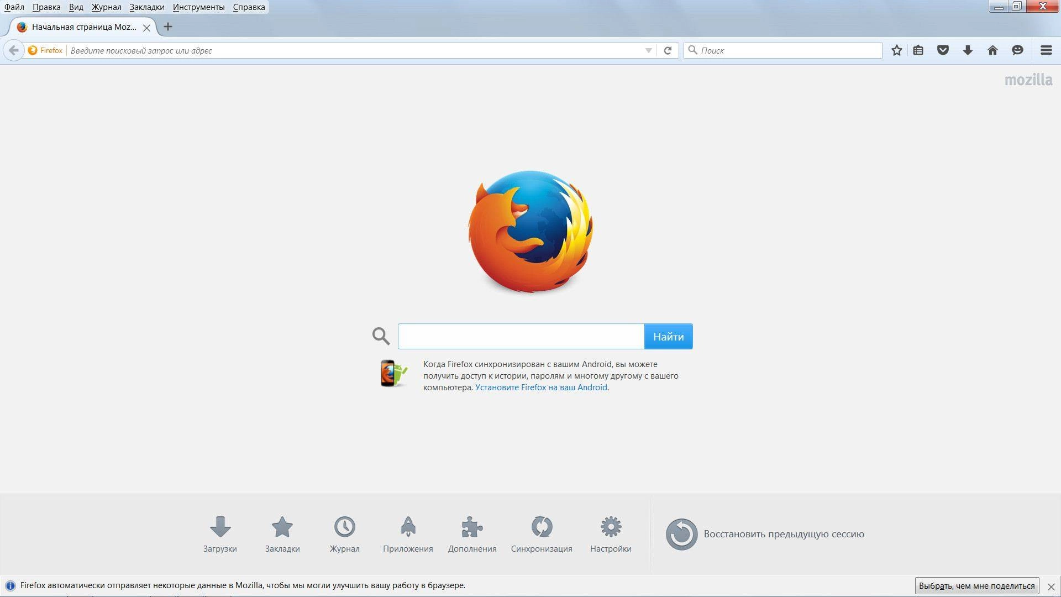The width and height of the screenshot is (1061, 597).
Task: Click the large Firefox logo
Action: pos(530,232)
